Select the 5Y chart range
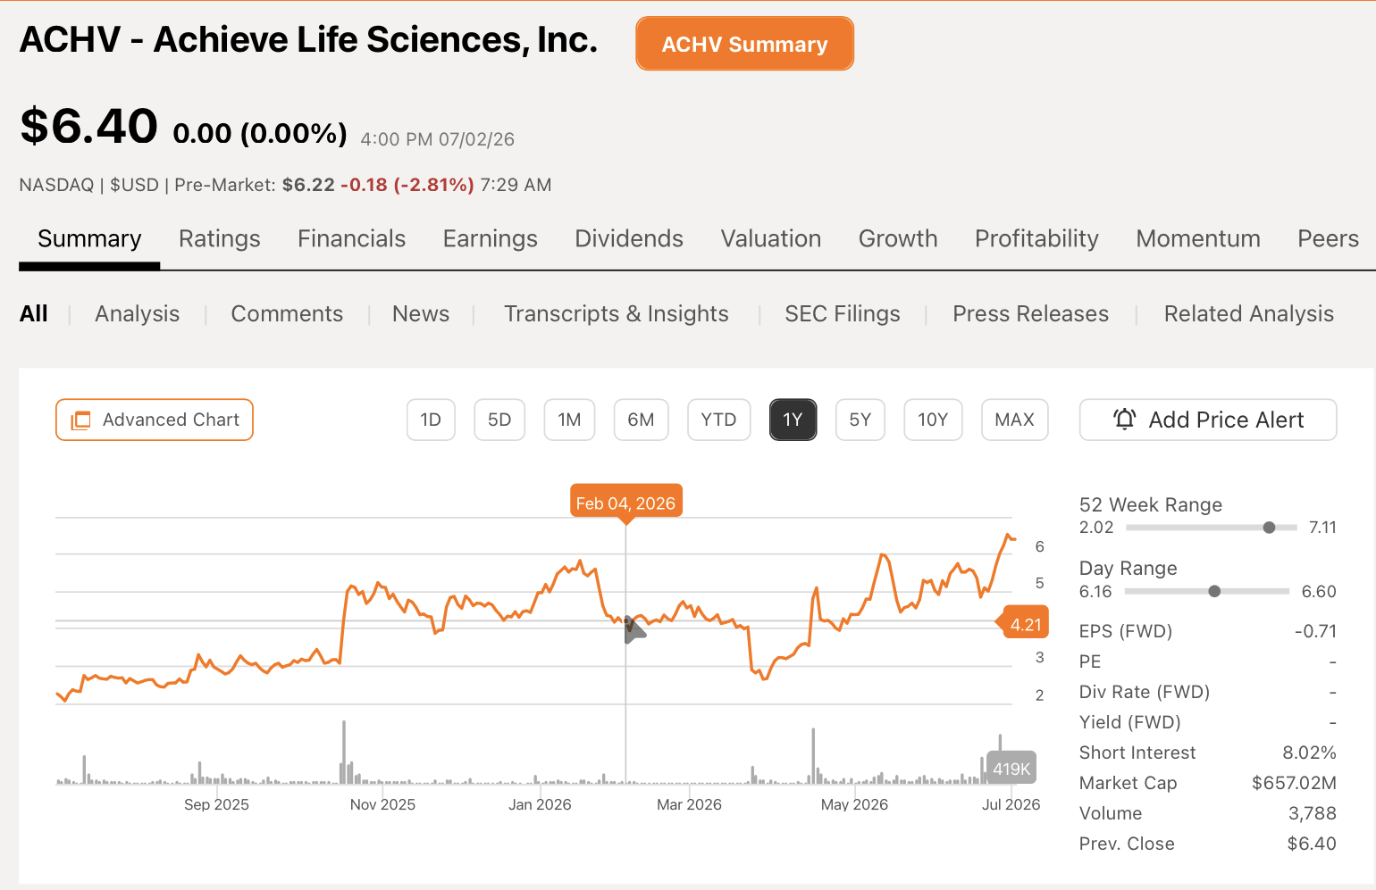 click(x=860, y=420)
